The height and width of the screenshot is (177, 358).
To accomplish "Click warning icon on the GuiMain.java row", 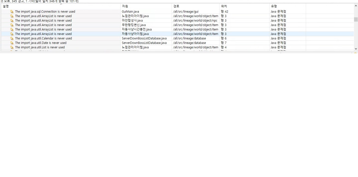I will click(x=12, y=11).
